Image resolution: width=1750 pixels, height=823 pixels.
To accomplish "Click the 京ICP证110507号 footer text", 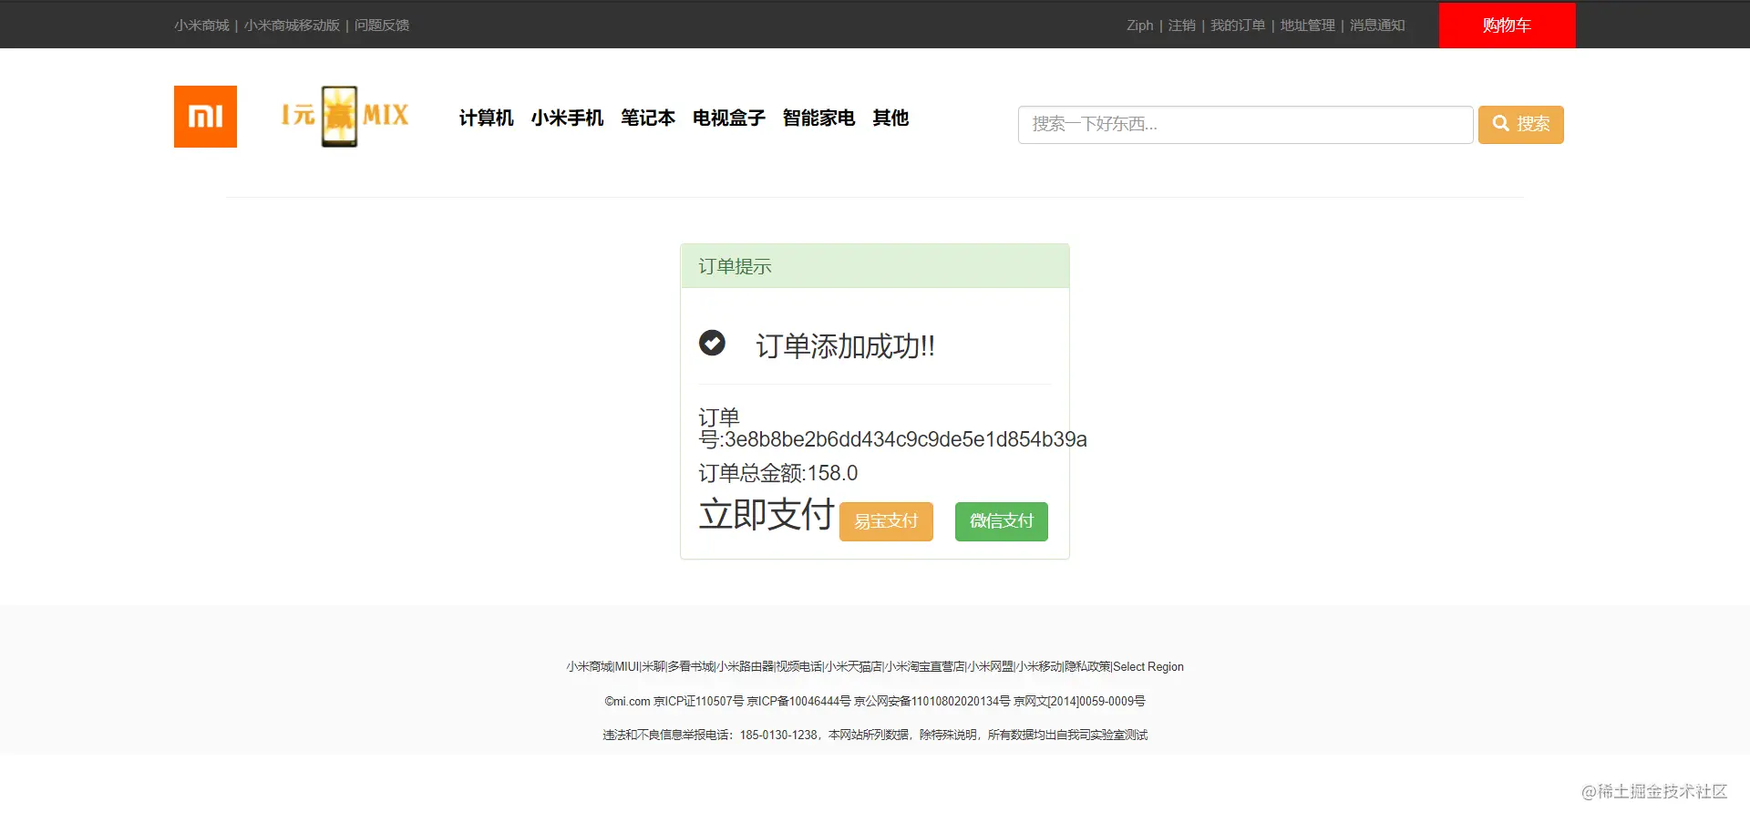I will (699, 702).
